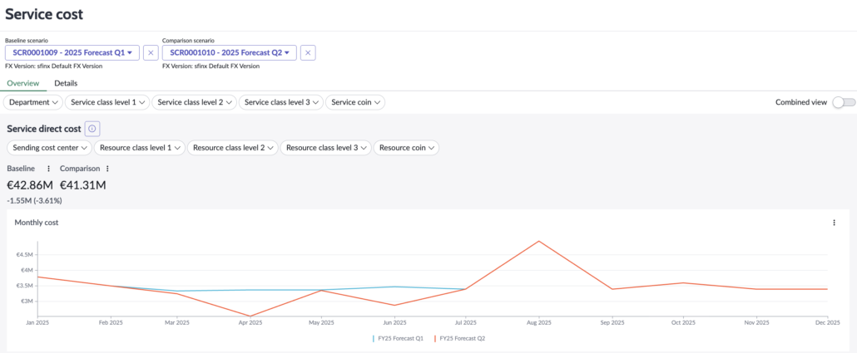
Task: Expand the Sending cost center filter
Action: tap(48, 148)
